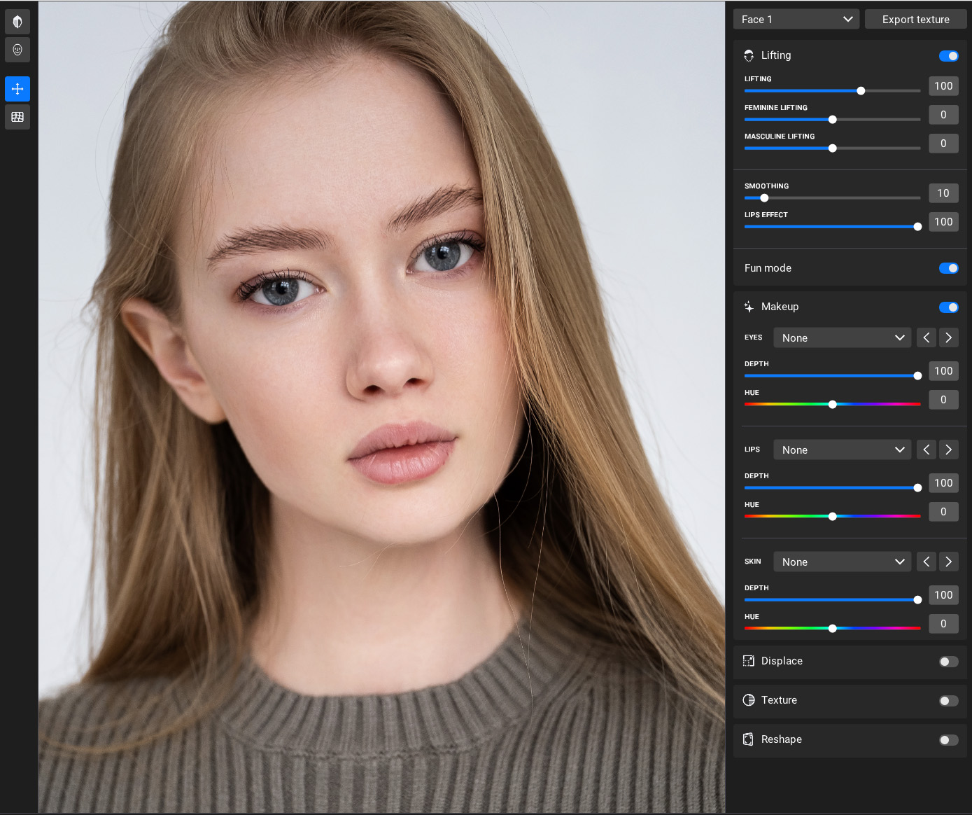Image resolution: width=972 pixels, height=815 pixels.
Task: Turn off the Lifting toggle
Action: point(949,56)
